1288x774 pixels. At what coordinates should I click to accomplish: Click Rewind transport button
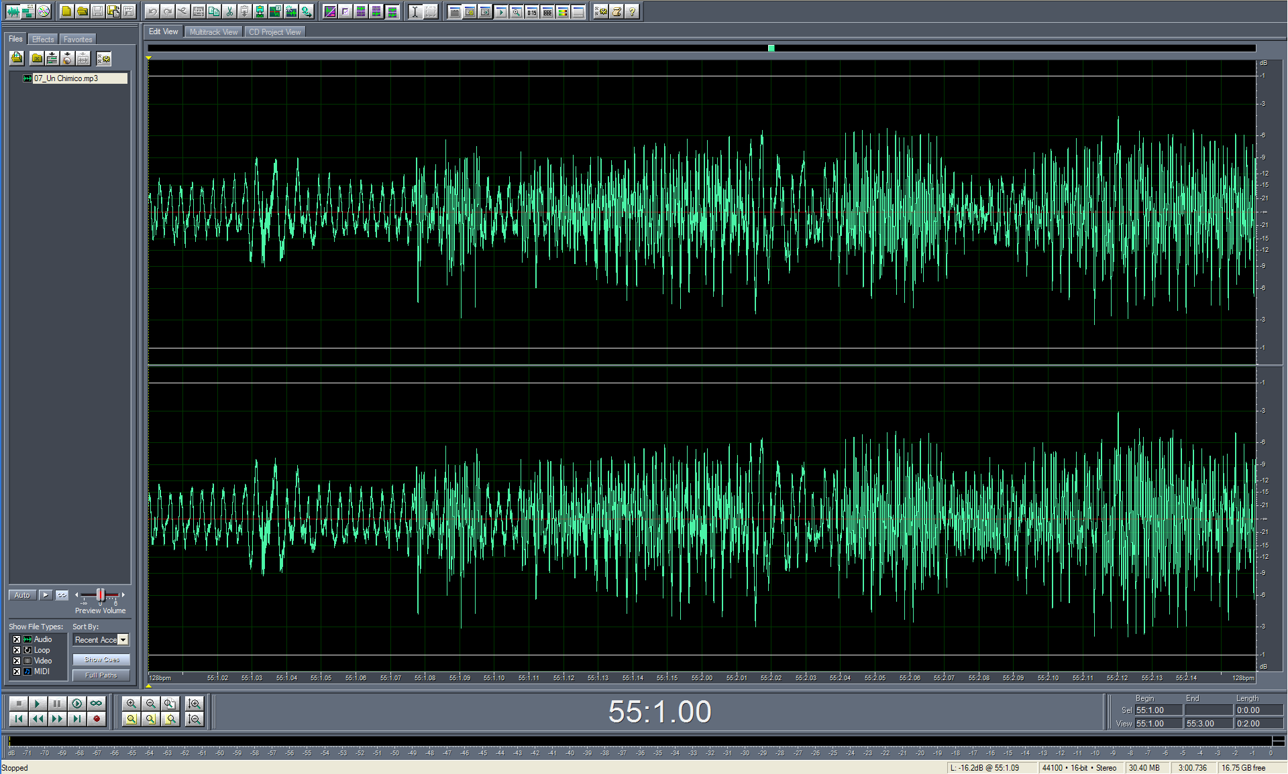click(x=38, y=719)
